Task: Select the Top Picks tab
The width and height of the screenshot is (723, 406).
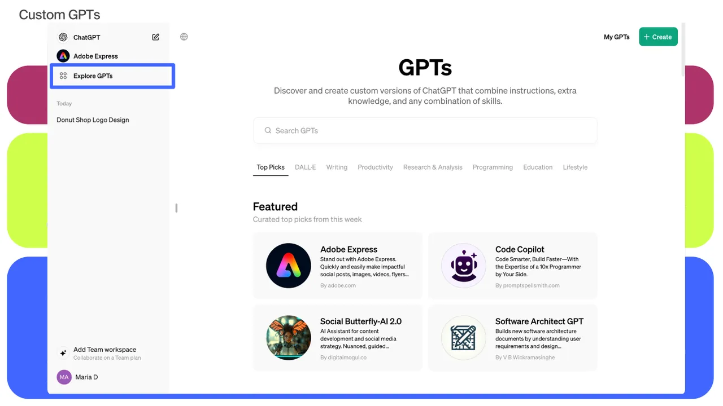Action: pyautogui.click(x=271, y=167)
